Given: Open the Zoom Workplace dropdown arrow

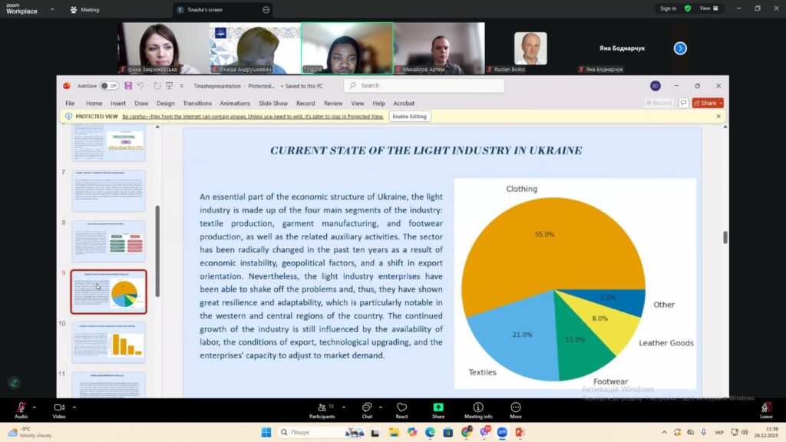Looking at the screenshot, I should 52,10.
